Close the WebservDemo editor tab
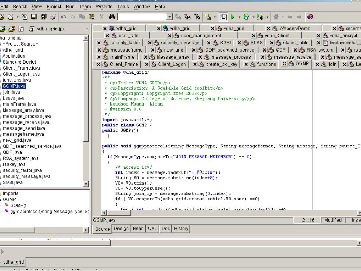This screenshot has width=361, height=271. [x=268, y=29]
